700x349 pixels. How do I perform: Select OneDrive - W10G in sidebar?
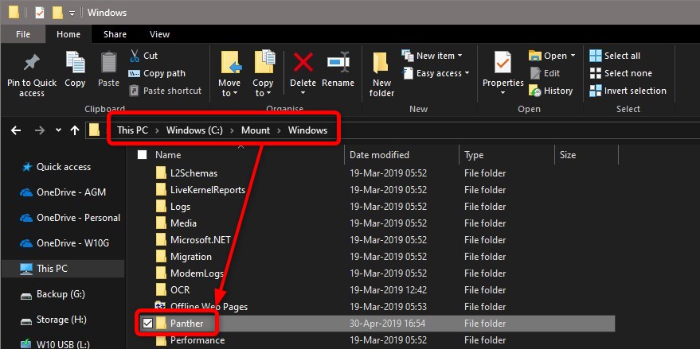click(65, 243)
